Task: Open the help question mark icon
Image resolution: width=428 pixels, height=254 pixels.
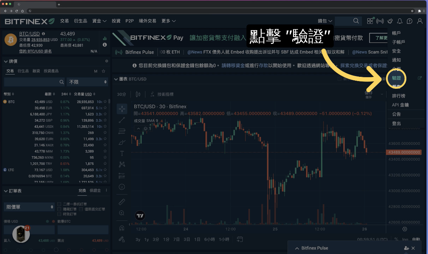Action: click(409, 21)
